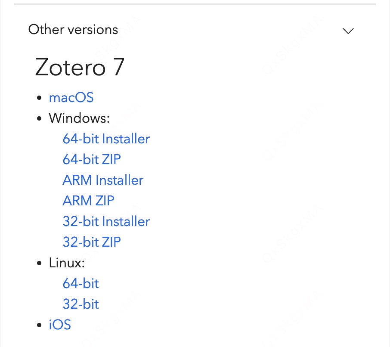Click the Windows: list label
This screenshot has width=390, height=347.
[x=79, y=118]
